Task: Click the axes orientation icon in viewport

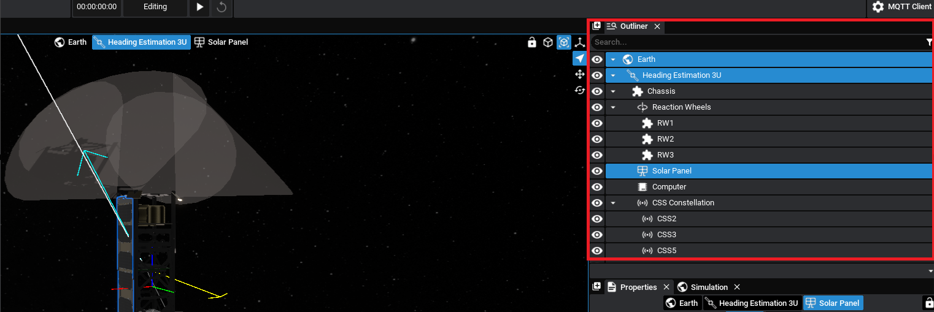Action: [x=579, y=42]
